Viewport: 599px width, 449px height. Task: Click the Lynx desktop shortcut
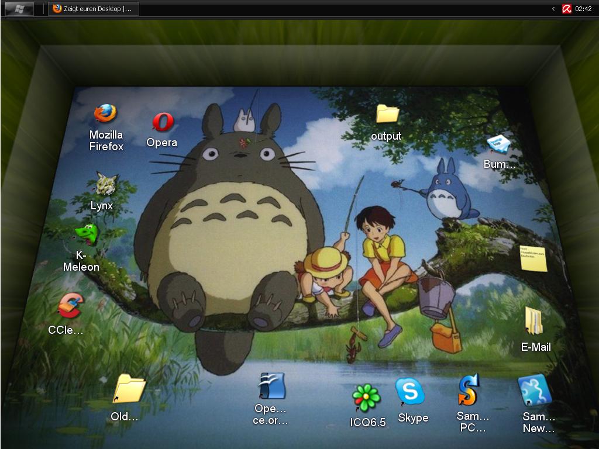coord(105,185)
